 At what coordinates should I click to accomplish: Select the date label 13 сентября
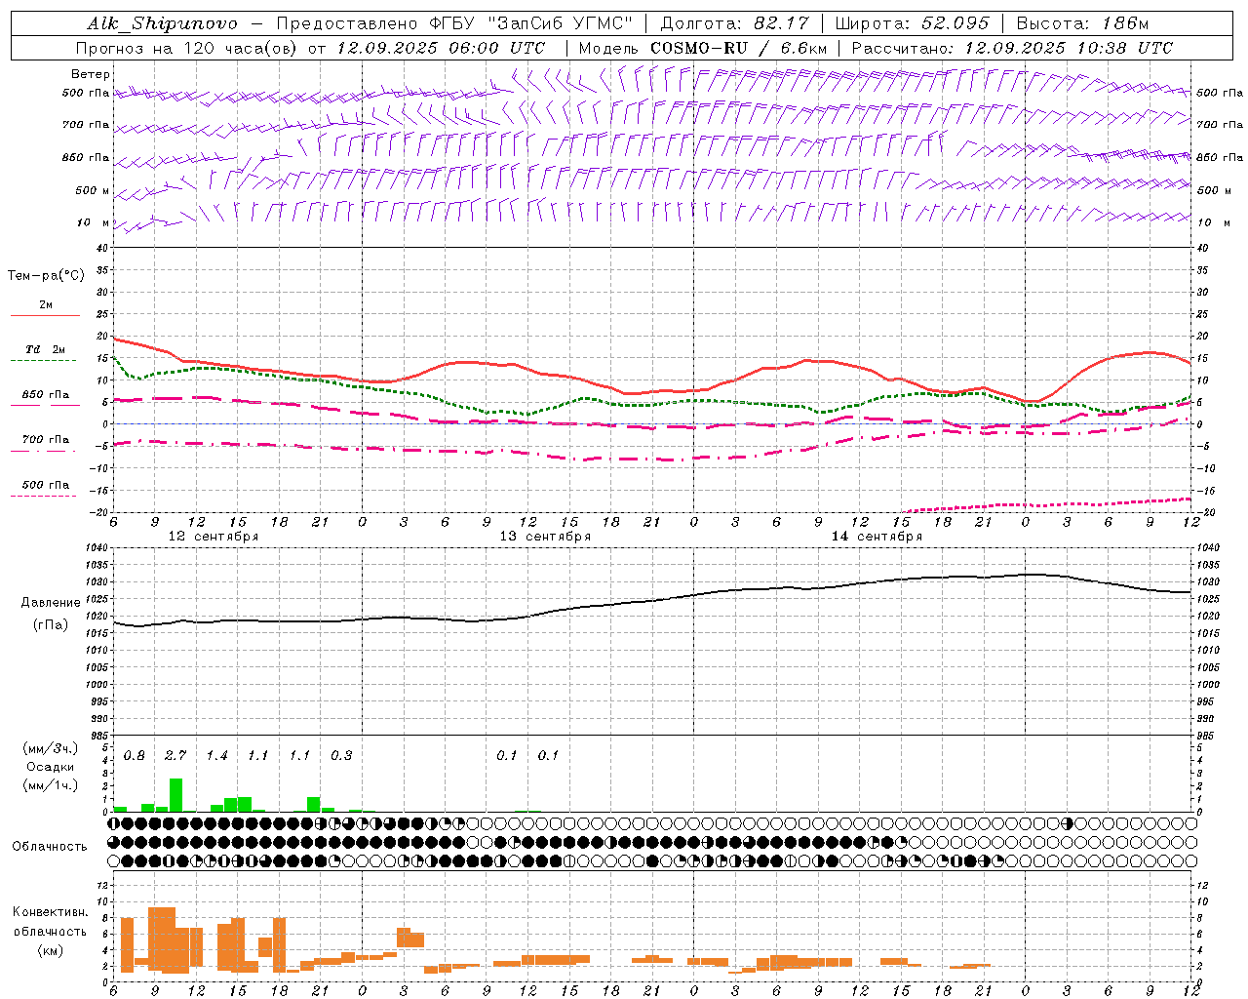(x=545, y=537)
